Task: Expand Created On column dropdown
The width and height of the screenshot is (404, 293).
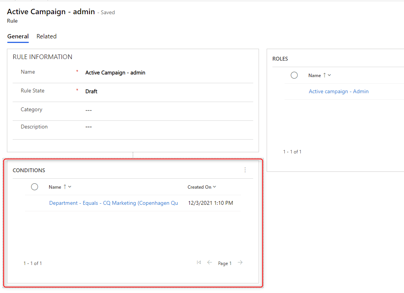Action: (214, 187)
